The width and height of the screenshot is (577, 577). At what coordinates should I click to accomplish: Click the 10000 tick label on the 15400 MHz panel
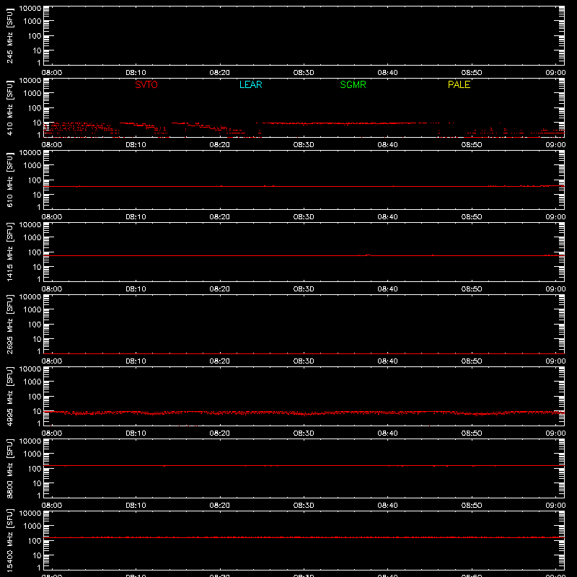point(30,514)
